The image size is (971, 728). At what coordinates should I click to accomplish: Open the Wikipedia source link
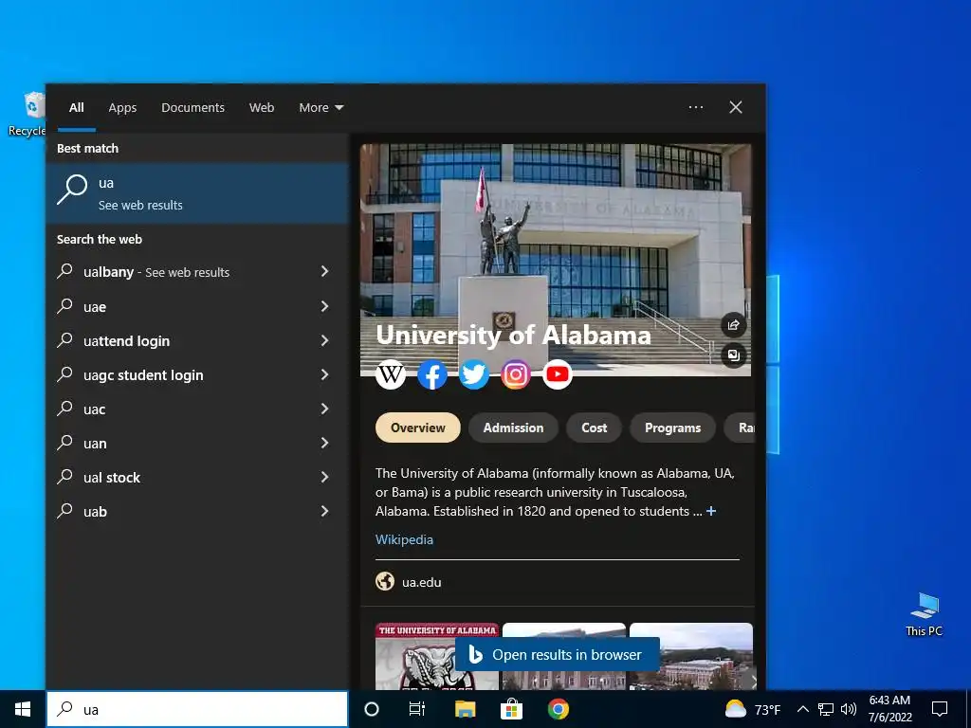(x=404, y=539)
